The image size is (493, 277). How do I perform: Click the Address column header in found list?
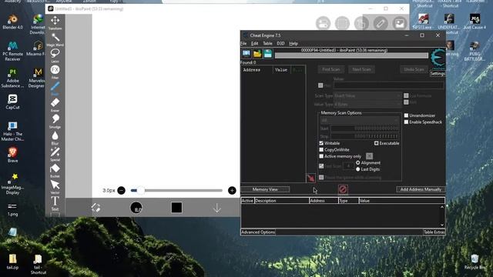(x=257, y=70)
